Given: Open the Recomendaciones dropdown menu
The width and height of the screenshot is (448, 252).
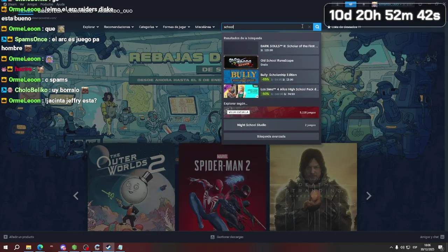Looking at the screenshot, I should (119, 27).
